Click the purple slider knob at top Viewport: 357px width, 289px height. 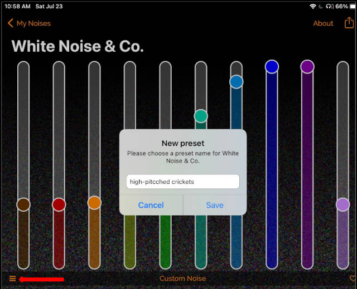307,67
